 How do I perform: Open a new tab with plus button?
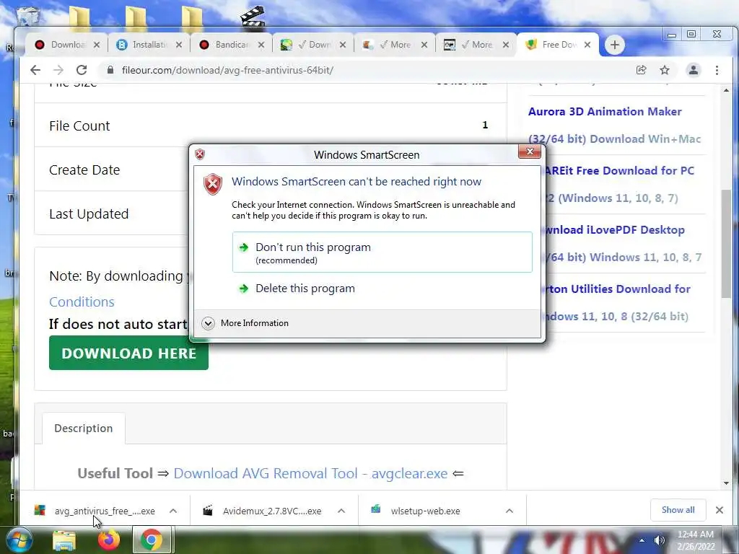click(x=614, y=45)
